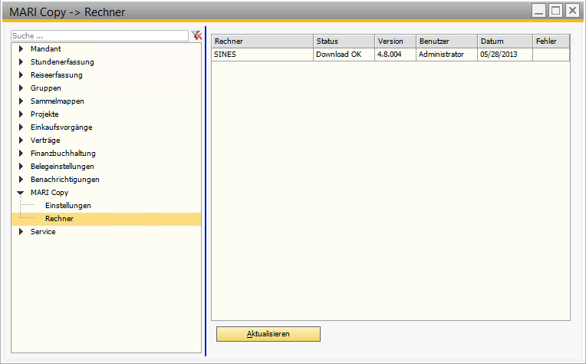Click the Rechner column header
Image resolution: width=586 pixels, height=364 pixels.
pos(262,41)
